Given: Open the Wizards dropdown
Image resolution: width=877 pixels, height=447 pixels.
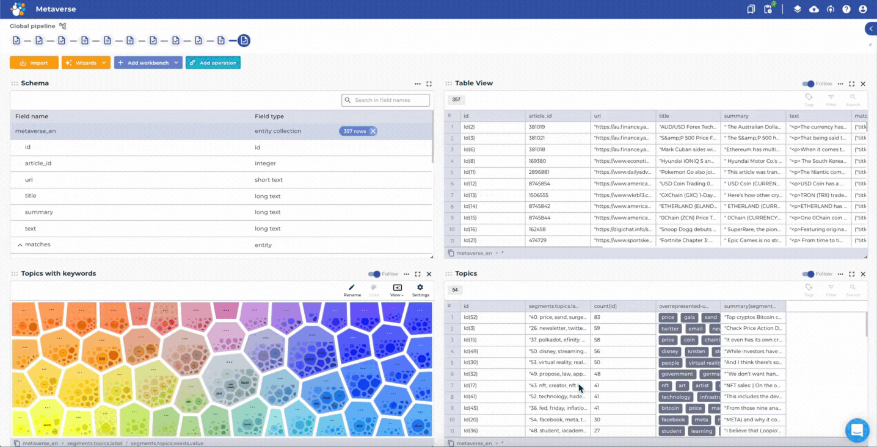Looking at the screenshot, I should tap(86, 62).
